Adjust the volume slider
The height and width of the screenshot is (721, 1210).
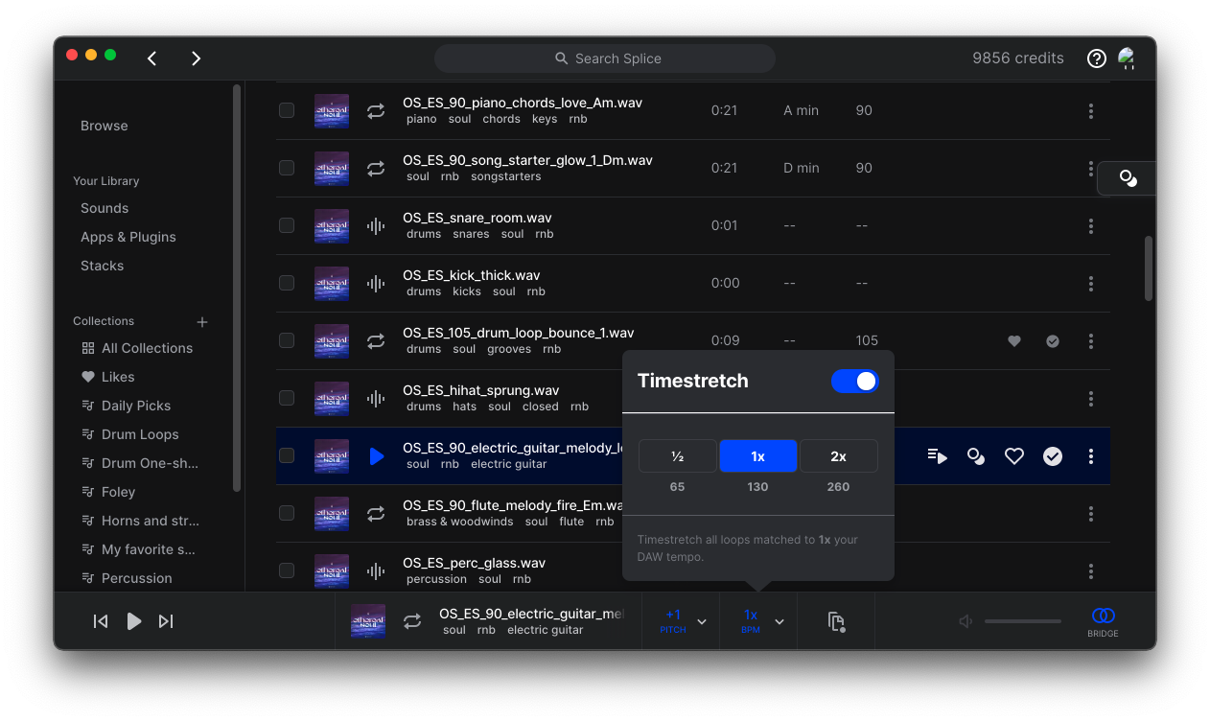(x=1022, y=620)
